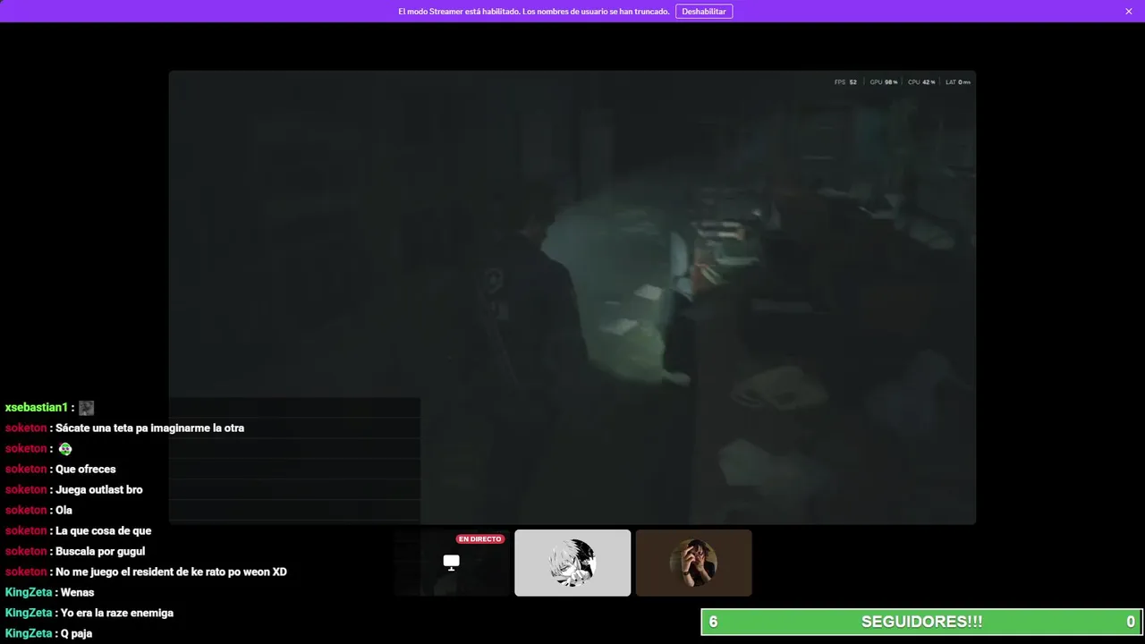The image size is (1145, 644).
Task: Click the chat line 'Juega outlast bro'
Action: [99, 490]
